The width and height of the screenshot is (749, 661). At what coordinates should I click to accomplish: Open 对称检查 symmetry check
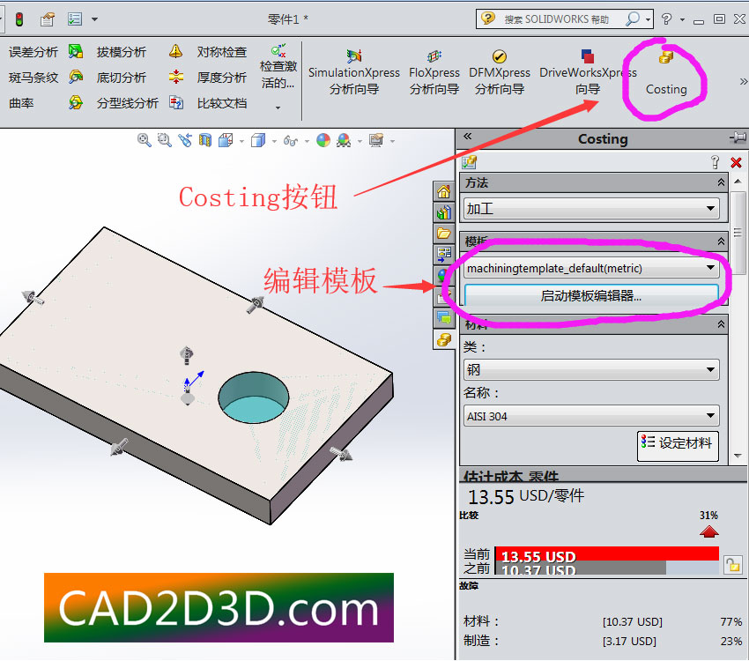point(208,52)
